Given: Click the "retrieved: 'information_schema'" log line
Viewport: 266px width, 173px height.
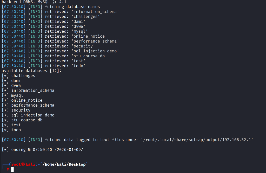Looking at the screenshot, I should [82, 12].
